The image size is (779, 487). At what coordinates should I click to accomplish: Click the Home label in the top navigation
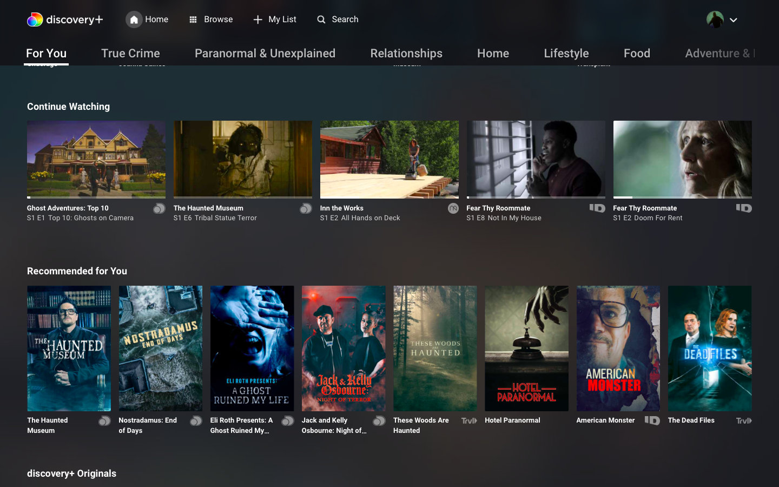click(x=157, y=19)
